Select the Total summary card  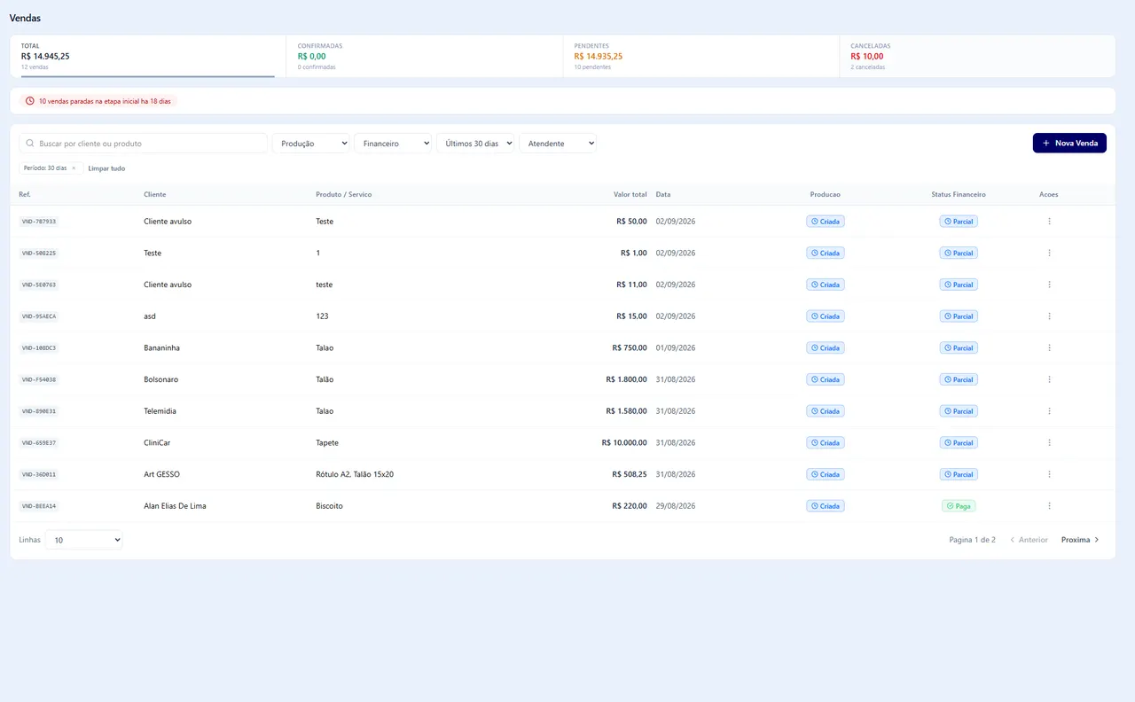(148, 56)
